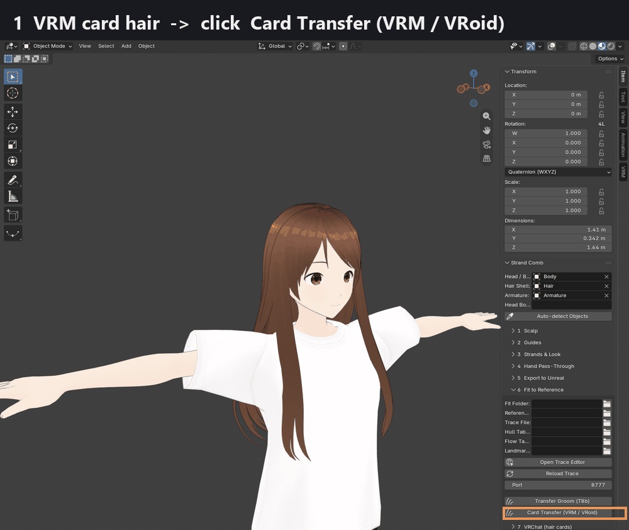629x530 pixels.
Task: Lock the Scale Y value
Action: click(601, 201)
